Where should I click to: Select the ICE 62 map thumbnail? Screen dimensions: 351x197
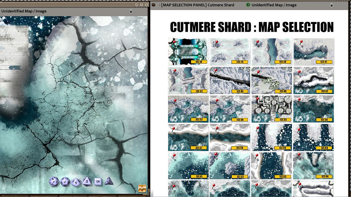pos(230,166)
